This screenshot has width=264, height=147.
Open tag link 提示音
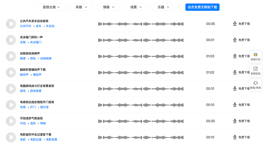(44, 107)
